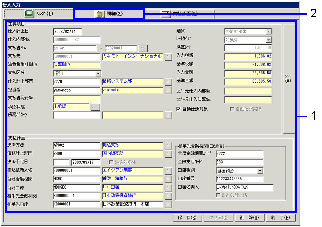Image resolution: width=322 pixels, height=227 pixels.
Task: Open the 支払区分 dropdown
Action: (x=98, y=73)
